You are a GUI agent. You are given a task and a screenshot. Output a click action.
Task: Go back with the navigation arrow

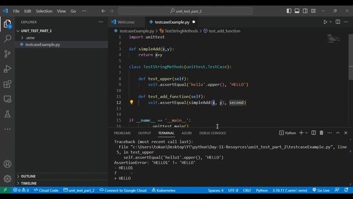point(103,11)
